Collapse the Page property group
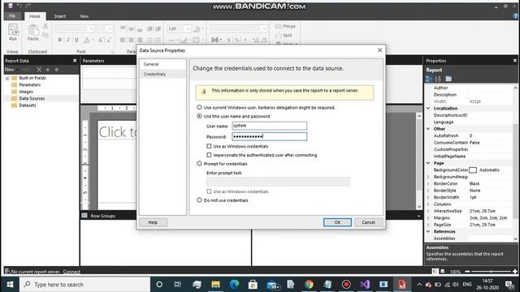This screenshot has height=292, width=520. point(428,163)
